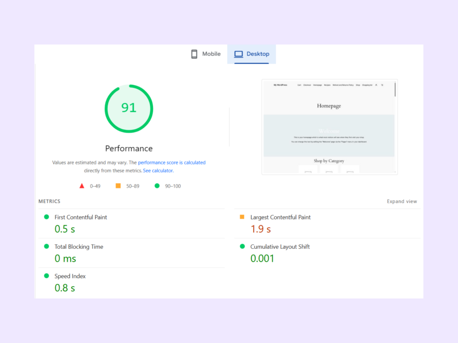Click the red triangle legend icon for 0–49
Viewport: 458px width, 343px height.
click(x=82, y=186)
